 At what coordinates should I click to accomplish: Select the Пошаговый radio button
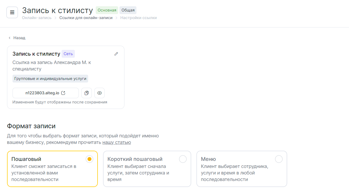pyautogui.click(x=89, y=159)
